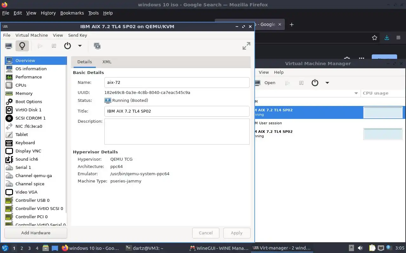This screenshot has height=253, width=406.
Task: Select Controller USB 0 entry
Action: (36, 200)
